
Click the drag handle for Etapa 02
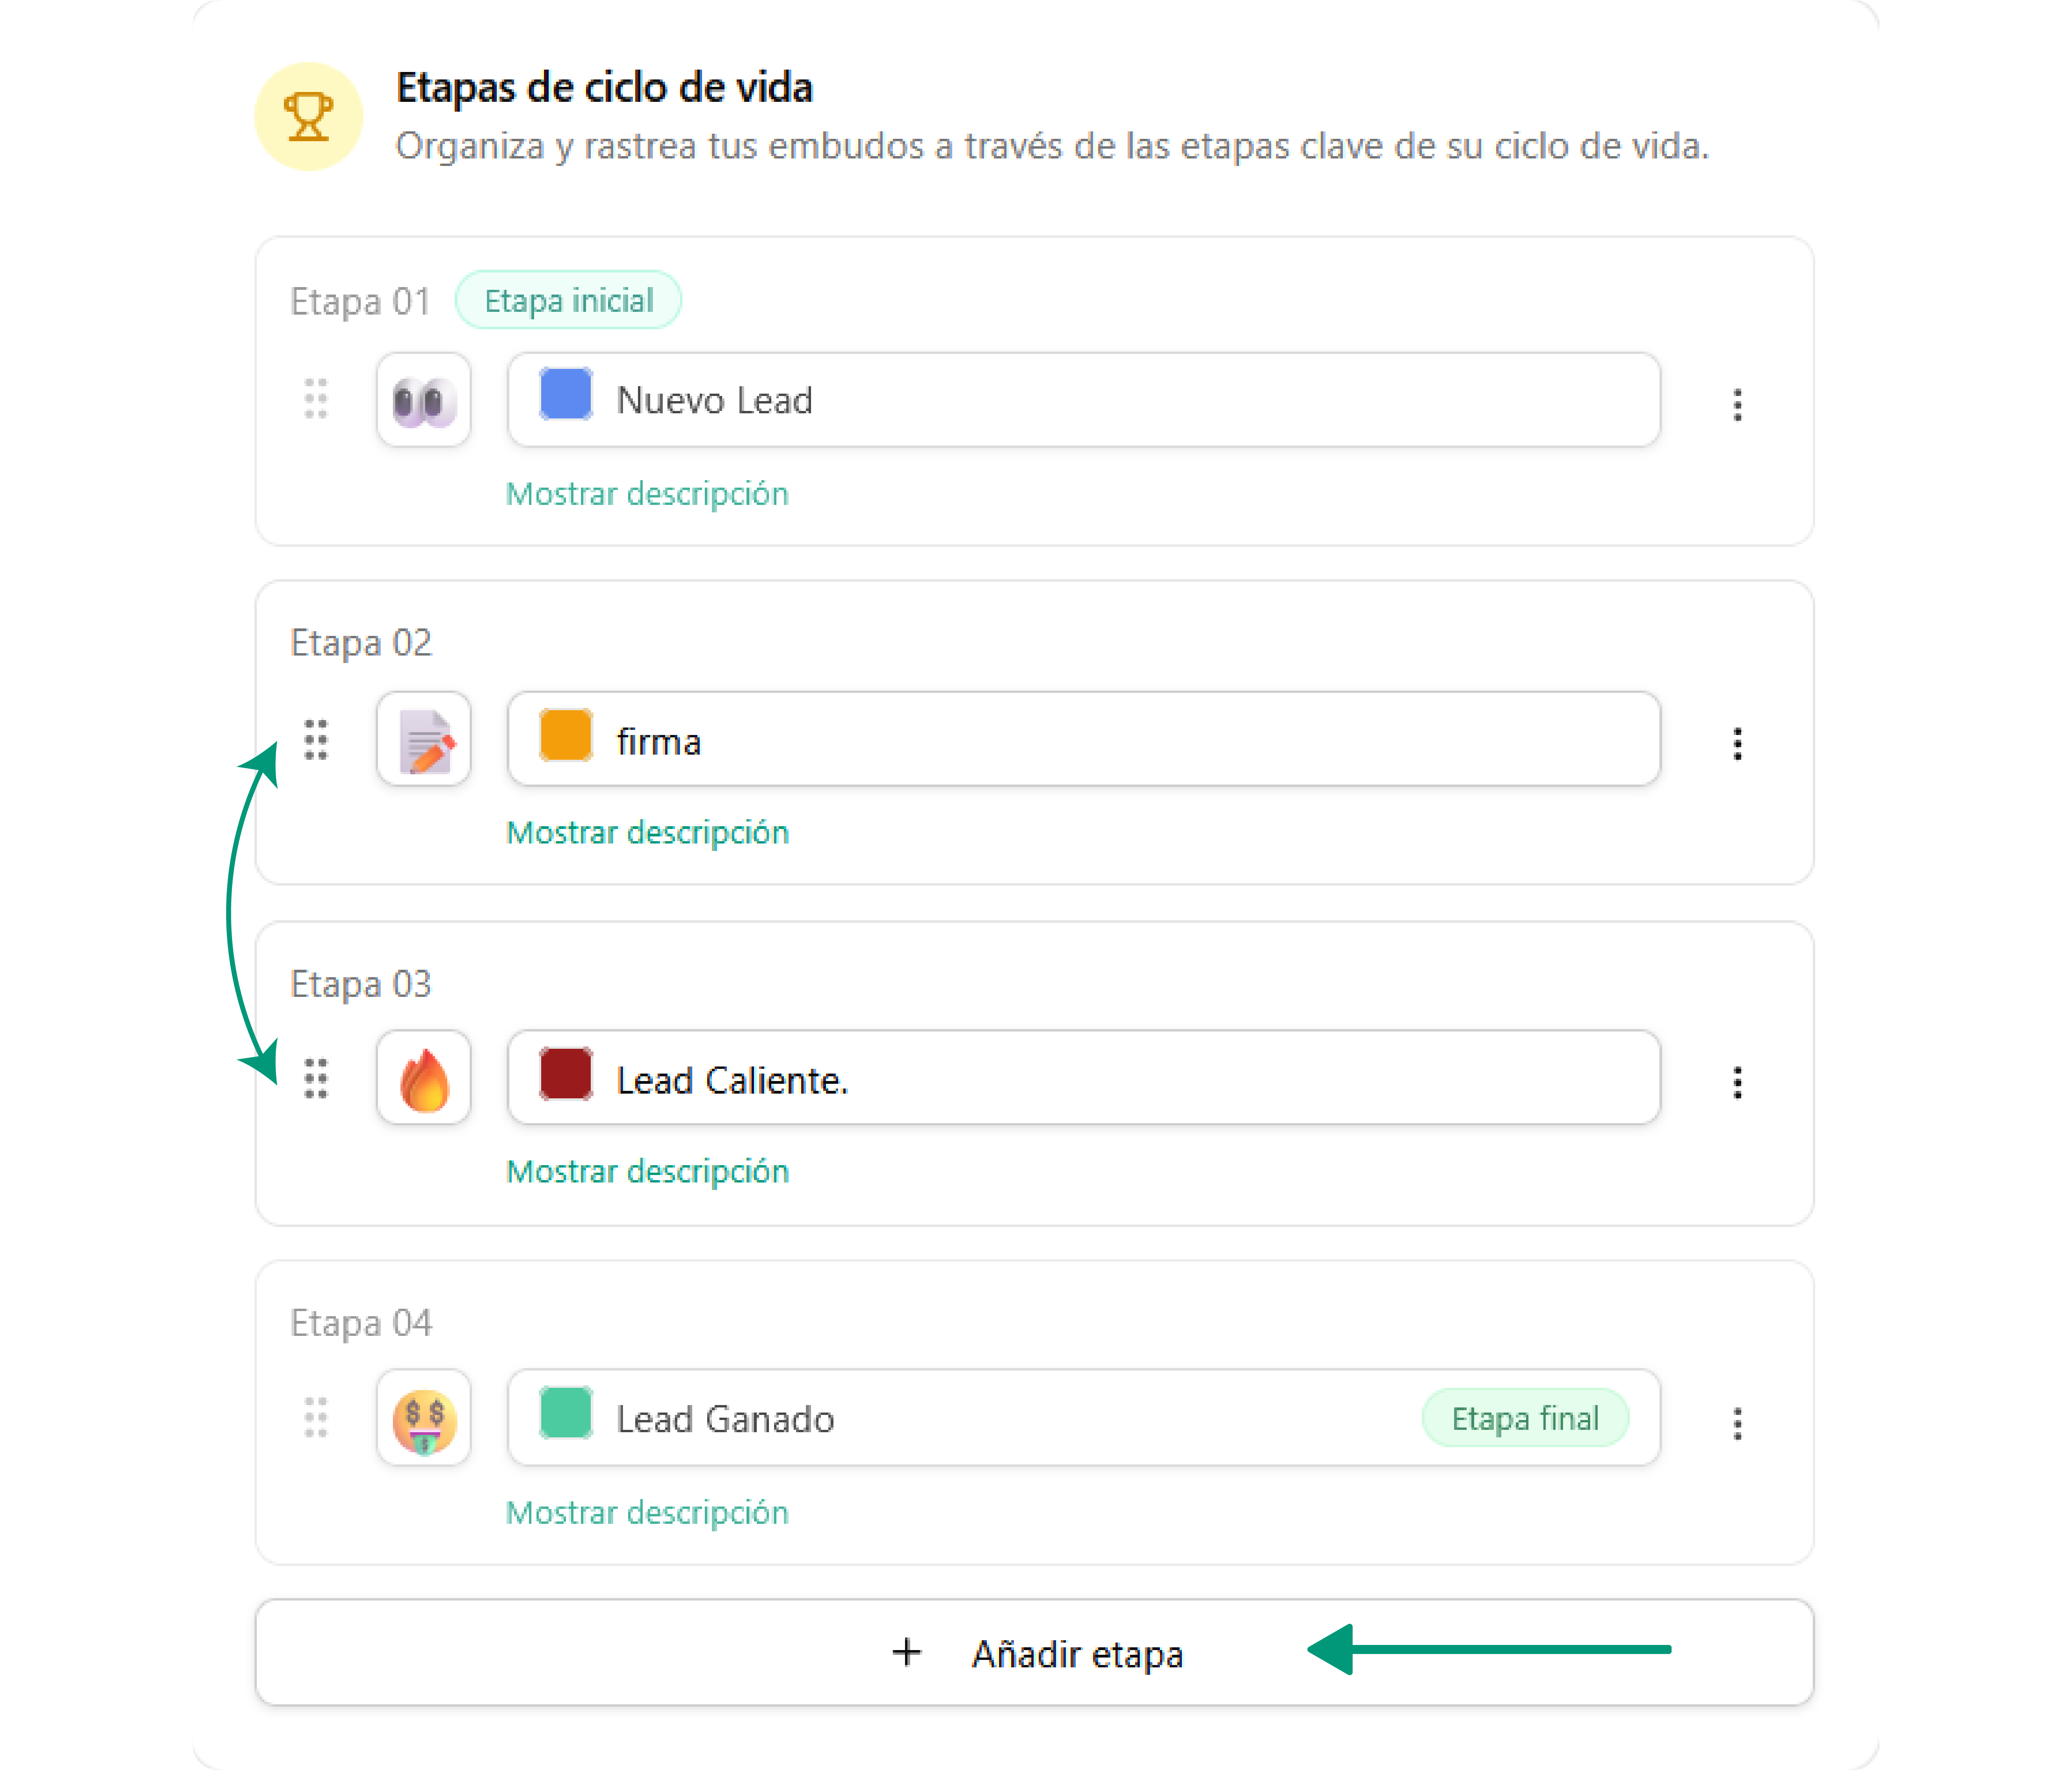(316, 740)
